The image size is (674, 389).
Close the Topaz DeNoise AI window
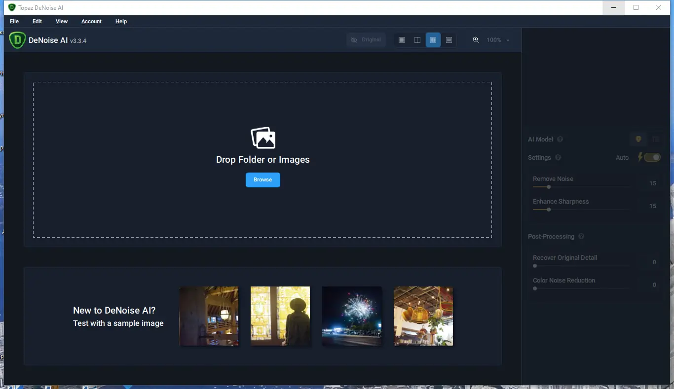click(659, 7)
